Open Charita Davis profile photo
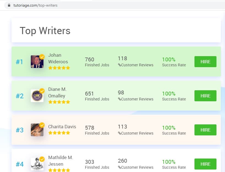 click(37, 130)
